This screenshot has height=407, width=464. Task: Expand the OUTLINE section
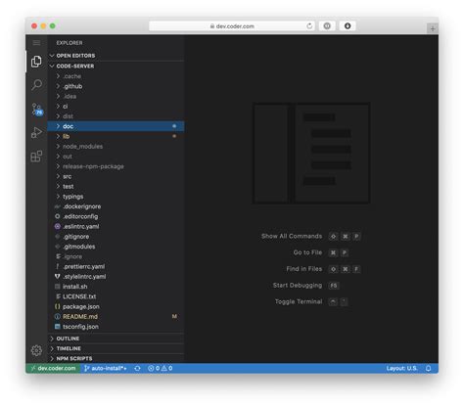pos(116,339)
